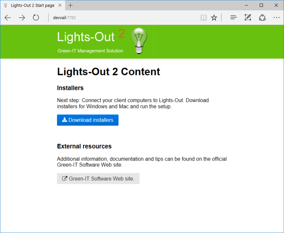
Task: Open the Hub panel icon
Action: [x=233, y=17]
